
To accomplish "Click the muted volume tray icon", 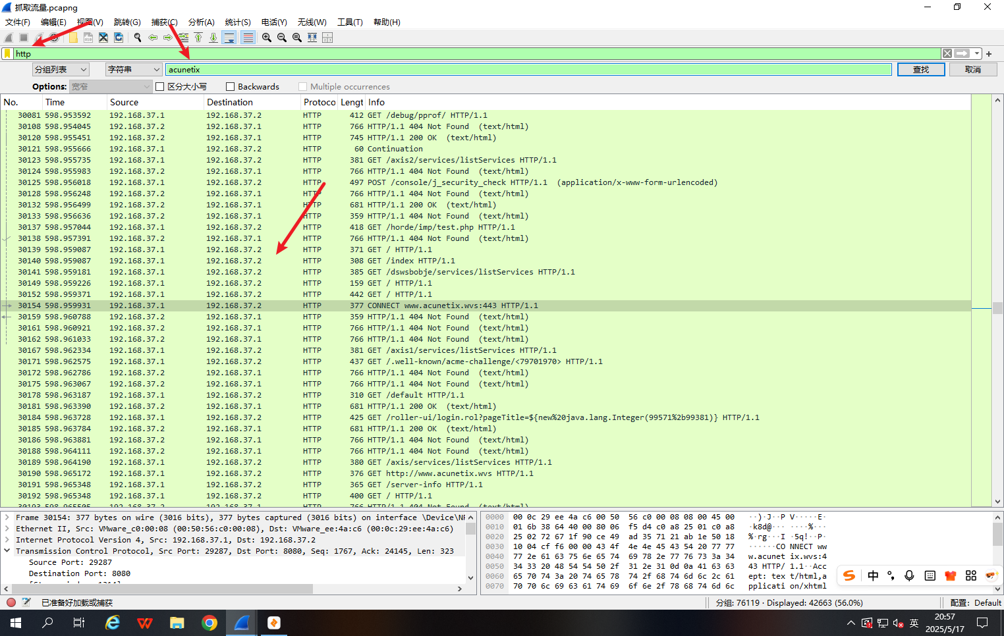I will tap(898, 623).
